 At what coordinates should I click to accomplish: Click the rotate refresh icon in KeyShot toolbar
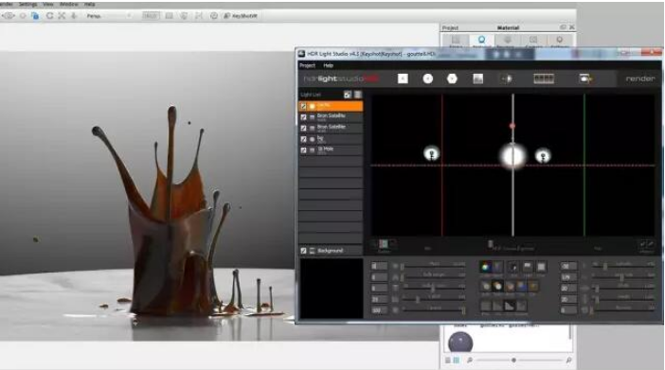tap(49, 16)
